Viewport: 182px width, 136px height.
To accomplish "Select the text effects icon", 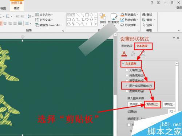I will (x=133, y=54).
